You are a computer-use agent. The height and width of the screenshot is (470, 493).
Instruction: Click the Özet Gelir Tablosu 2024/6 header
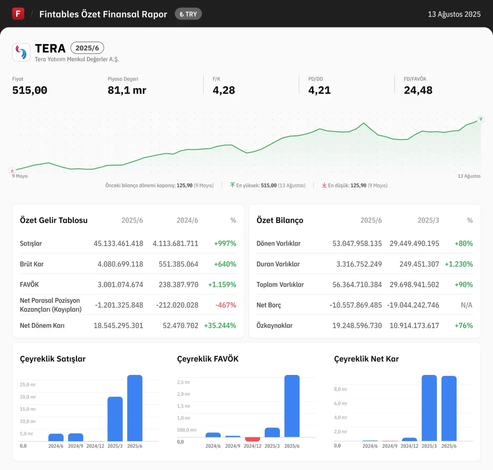click(x=187, y=220)
